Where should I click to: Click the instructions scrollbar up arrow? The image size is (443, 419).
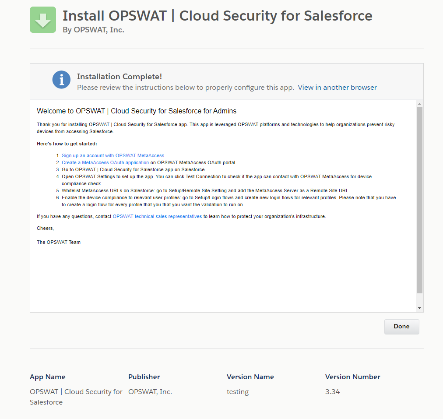click(x=419, y=104)
